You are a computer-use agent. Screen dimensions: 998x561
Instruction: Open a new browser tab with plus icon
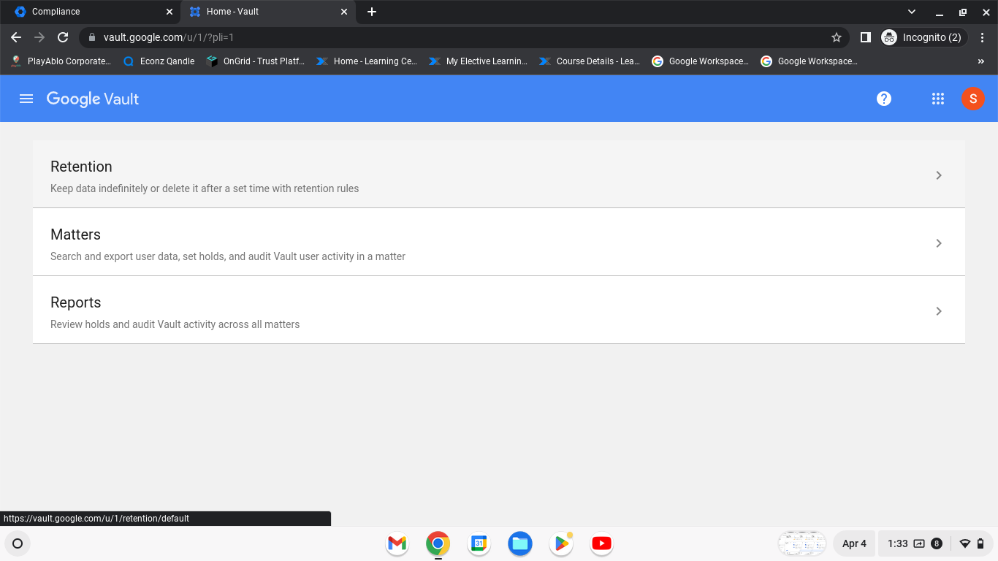click(x=372, y=12)
